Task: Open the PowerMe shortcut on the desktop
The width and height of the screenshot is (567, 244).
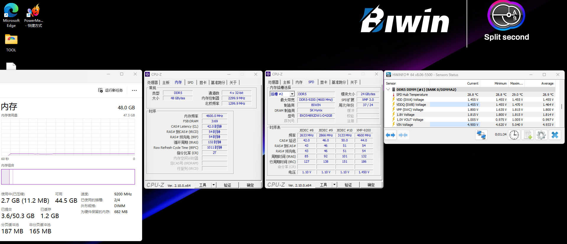Action: click(33, 15)
